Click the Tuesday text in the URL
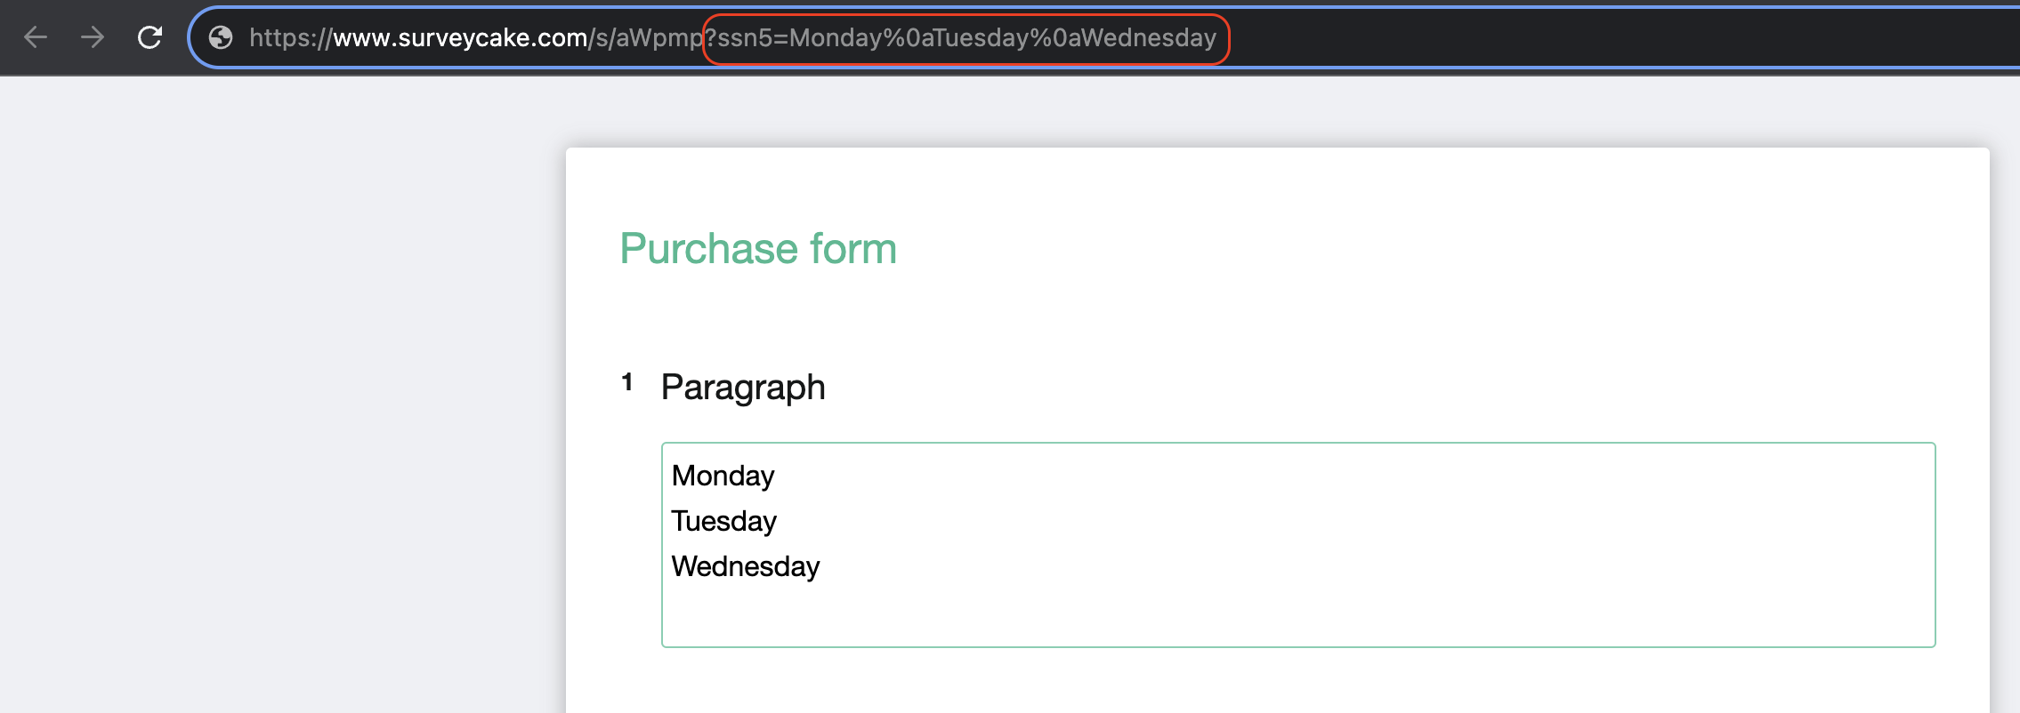 pyautogui.click(x=981, y=37)
